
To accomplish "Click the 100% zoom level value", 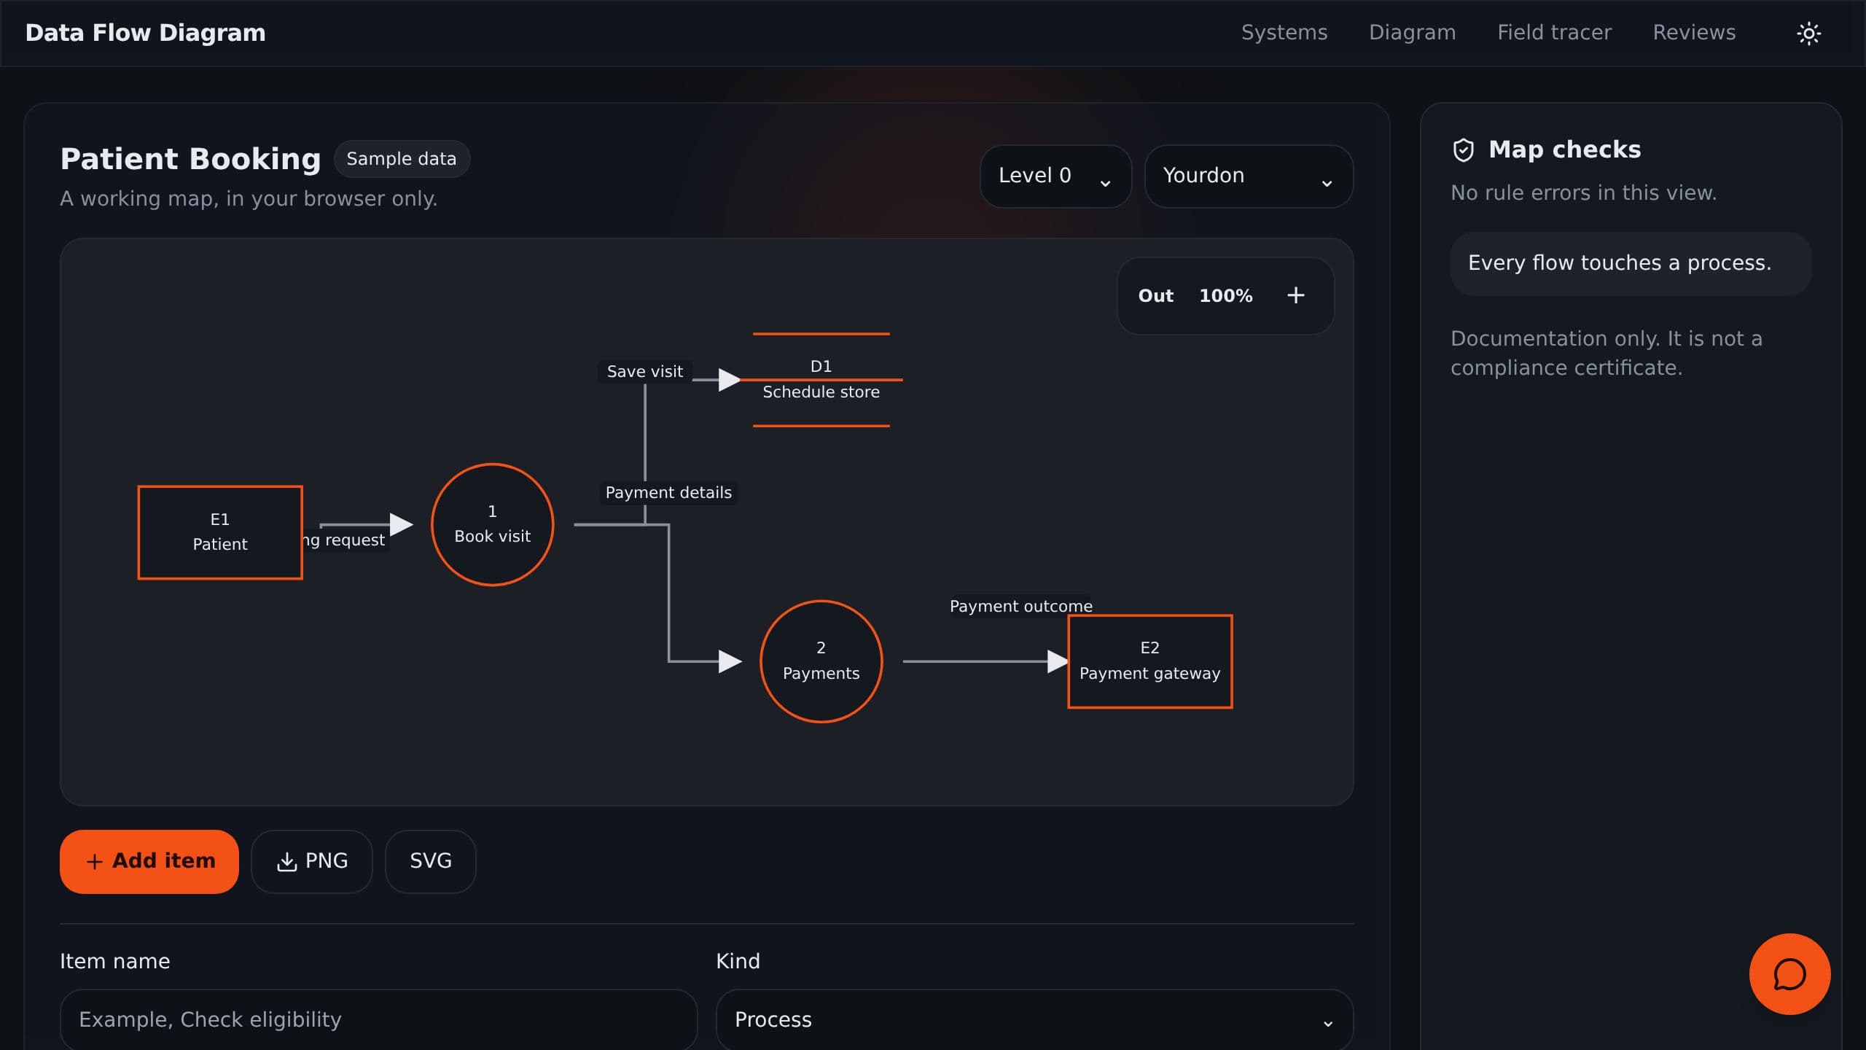I will pos(1226,295).
